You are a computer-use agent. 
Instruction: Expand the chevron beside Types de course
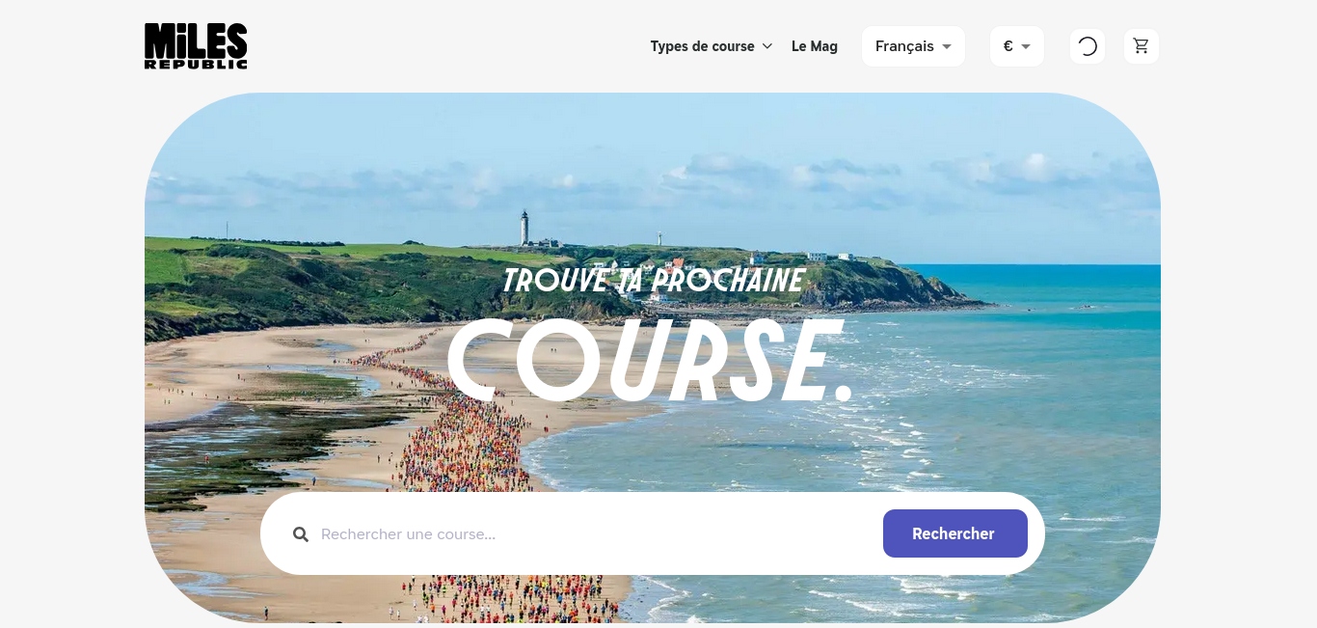pyautogui.click(x=767, y=46)
